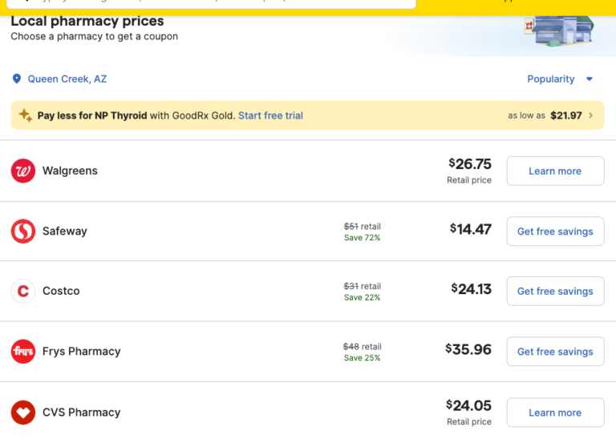Expand the GoodRx Gold banner chevron
The image size is (616, 443).
591,115
